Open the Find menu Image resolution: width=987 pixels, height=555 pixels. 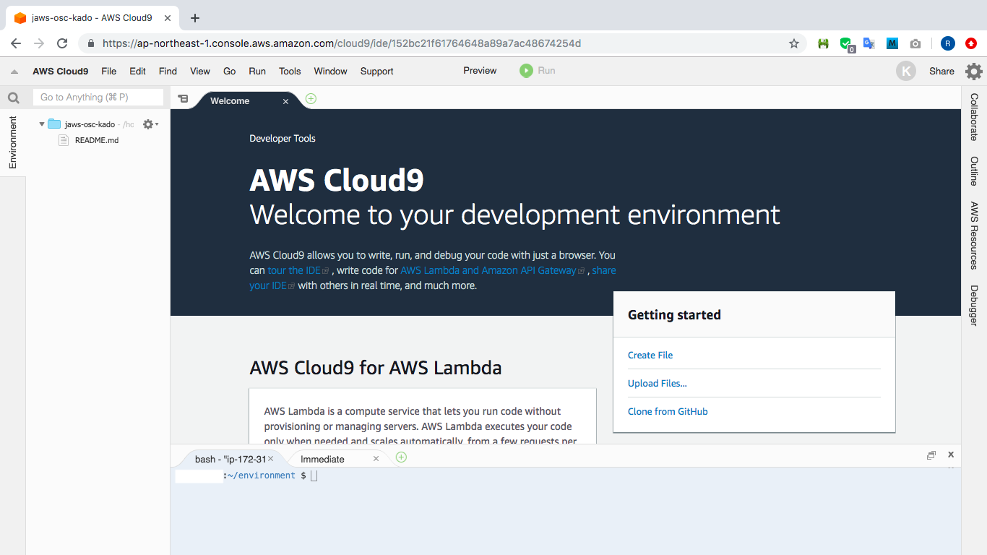(x=168, y=71)
